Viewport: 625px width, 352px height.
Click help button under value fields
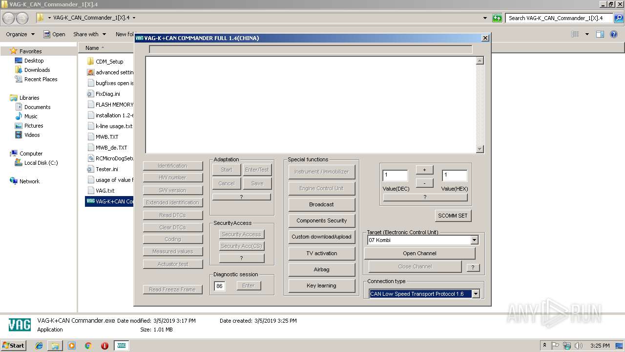[425, 197]
